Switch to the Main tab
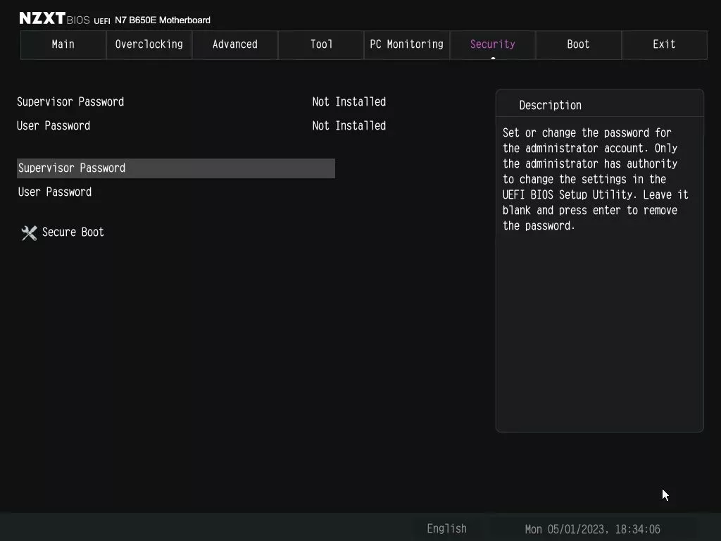 tap(63, 44)
